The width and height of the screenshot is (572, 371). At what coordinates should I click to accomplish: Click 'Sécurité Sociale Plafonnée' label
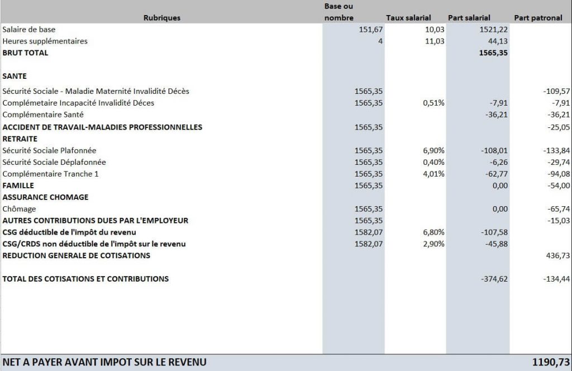(x=49, y=151)
